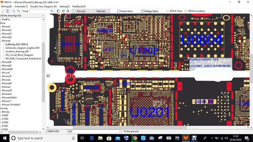Enable the Diode Value checkbox
Image resolution: width=253 pixels, height=142 pixels.
tap(119, 11)
